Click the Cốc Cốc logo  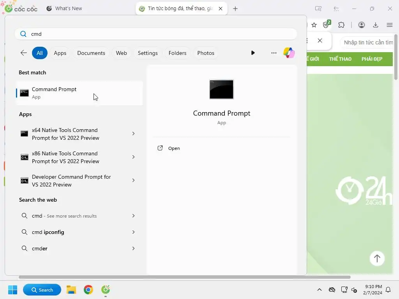(x=21, y=9)
